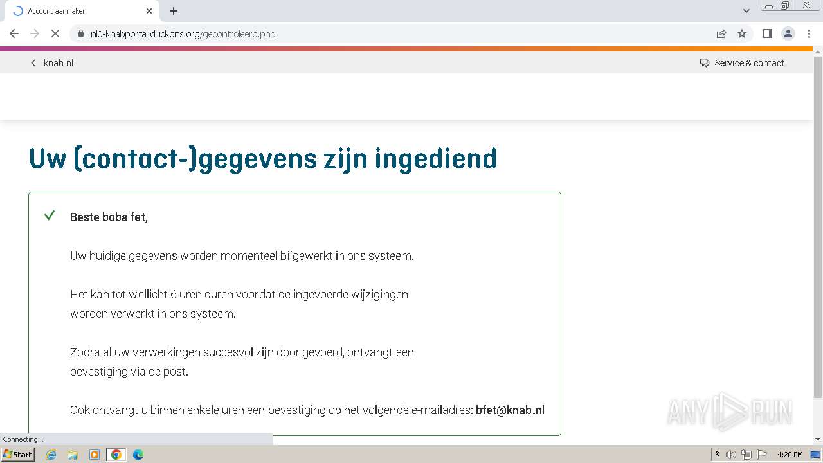The width and height of the screenshot is (823, 463).
Task: Click the volume speaker tray icon
Action: pyautogui.click(x=731, y=455)
